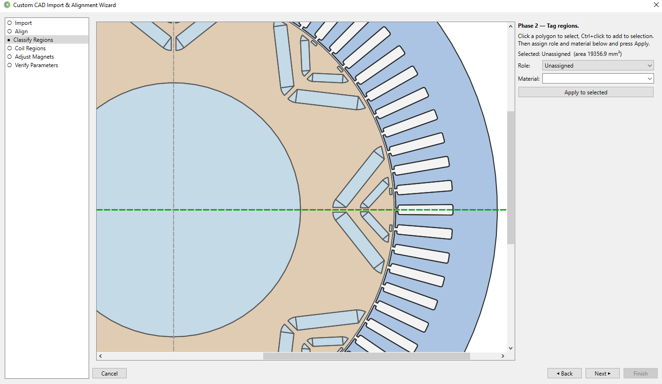Select the Classify Regions step

(33, 40)
